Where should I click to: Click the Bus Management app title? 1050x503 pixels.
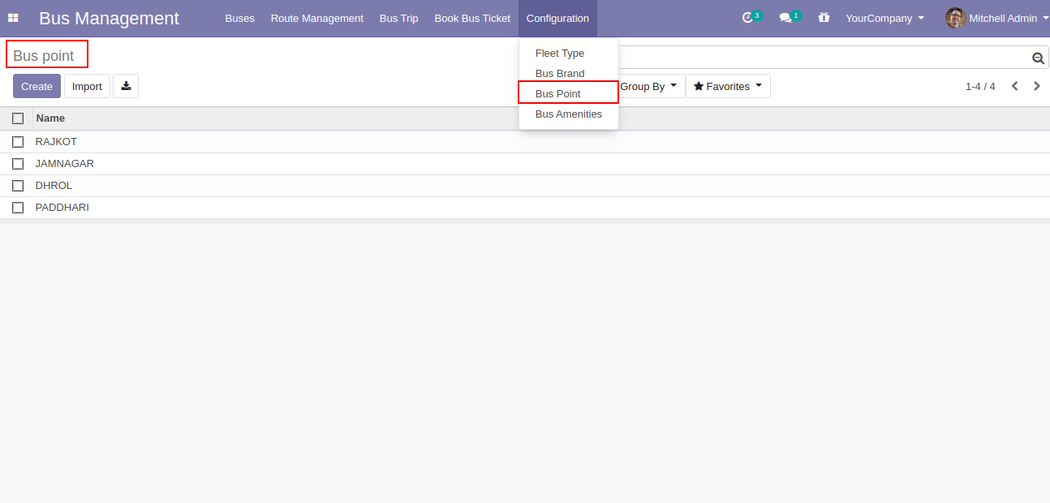[109, 18]
